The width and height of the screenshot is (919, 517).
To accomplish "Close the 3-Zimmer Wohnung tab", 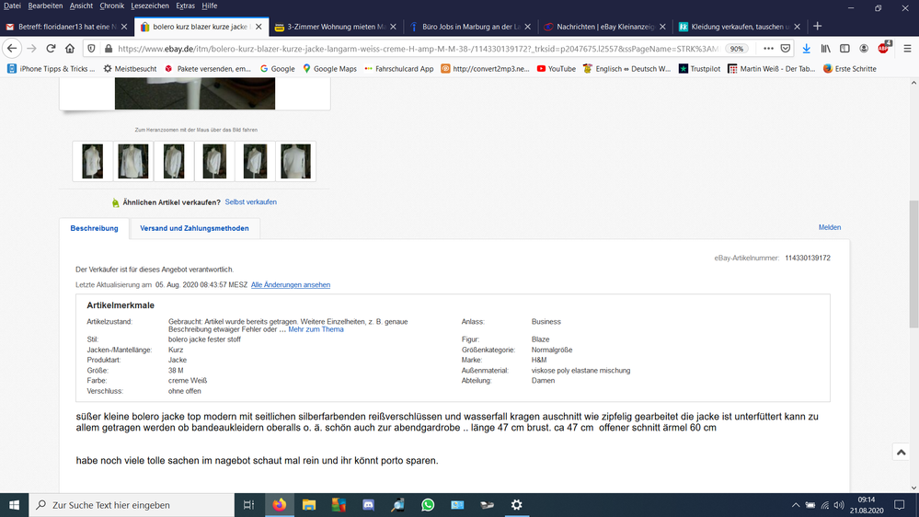I will [394, 27].
